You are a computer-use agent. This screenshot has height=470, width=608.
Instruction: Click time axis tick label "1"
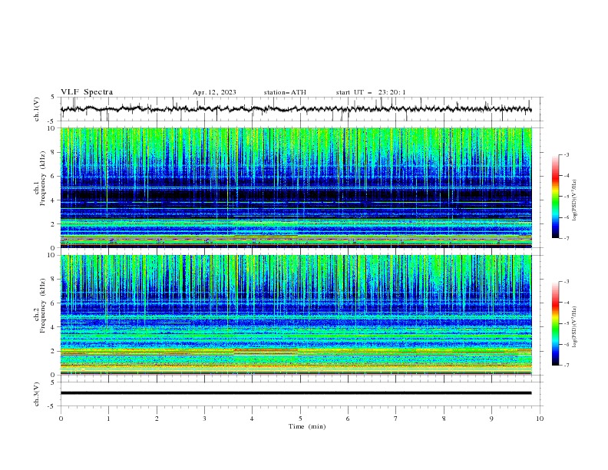108,419
